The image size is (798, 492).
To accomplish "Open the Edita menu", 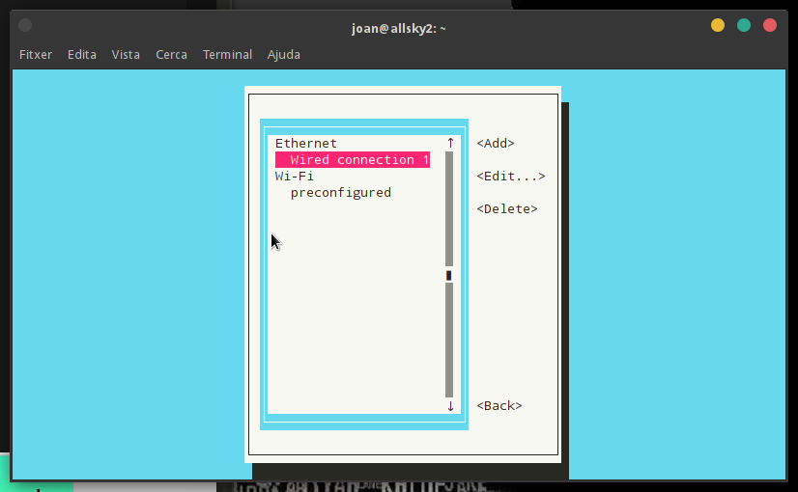I will click(82, 54).
